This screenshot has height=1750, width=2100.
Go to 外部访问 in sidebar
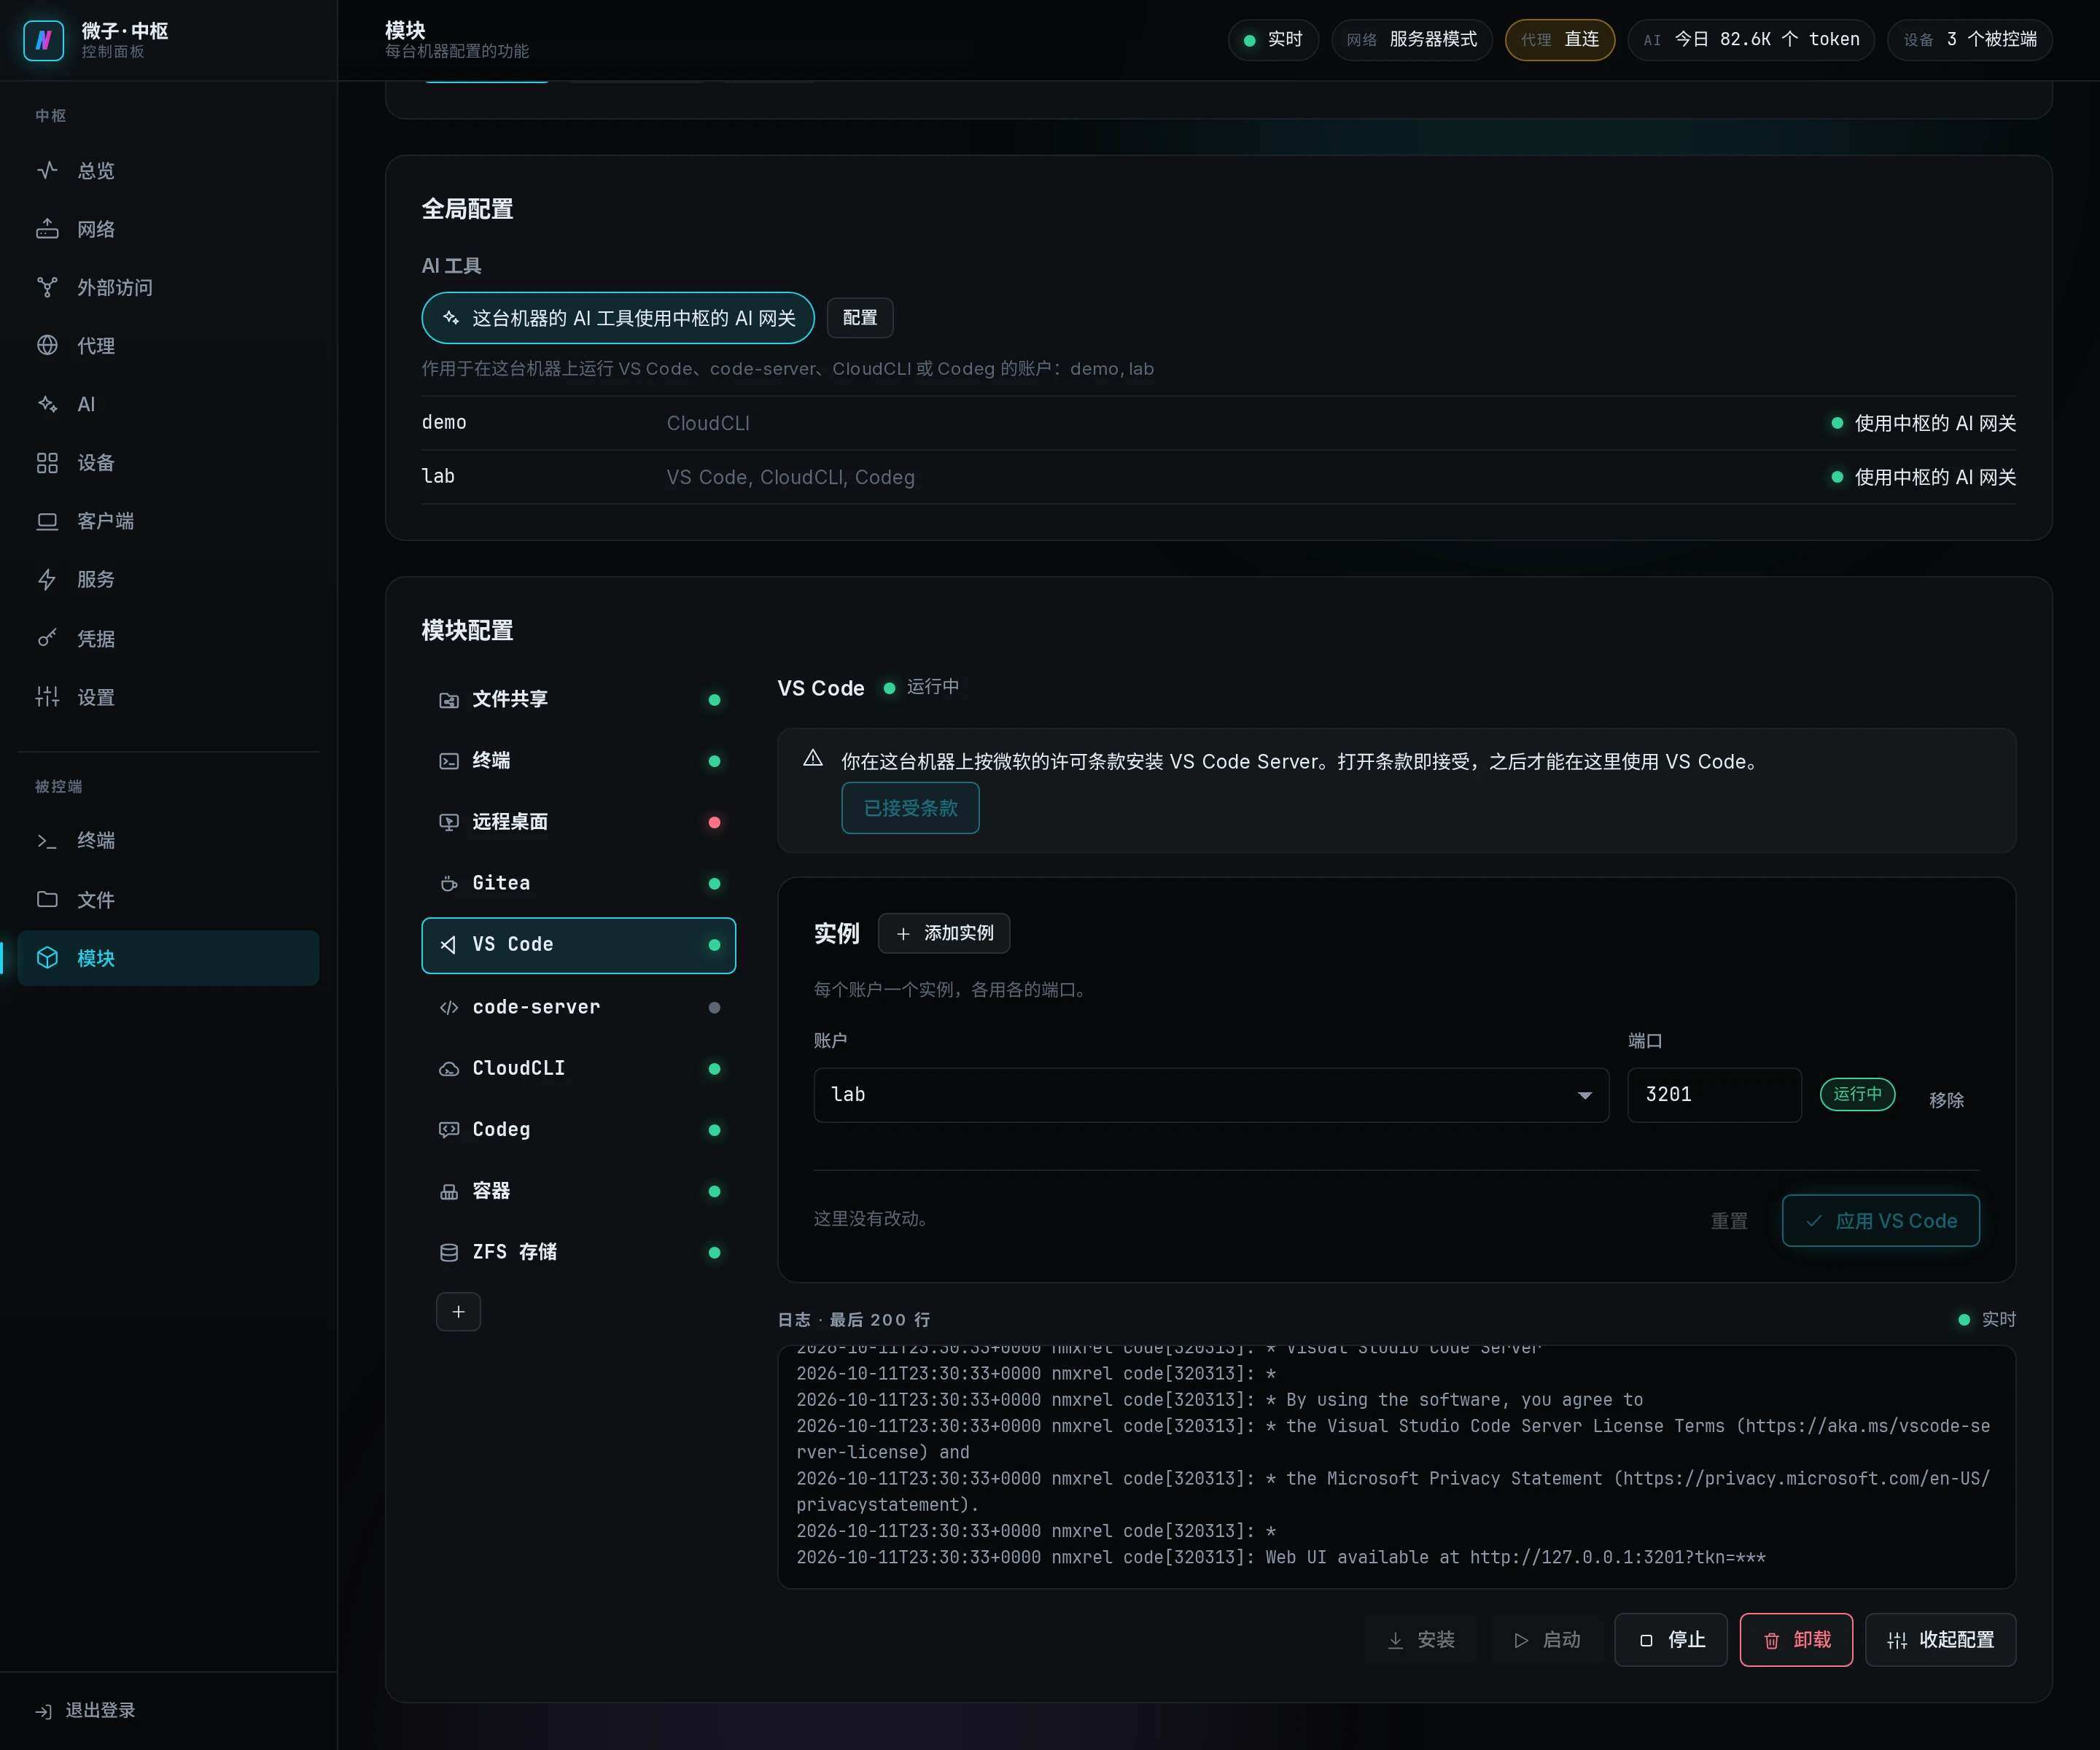(168, 288)
